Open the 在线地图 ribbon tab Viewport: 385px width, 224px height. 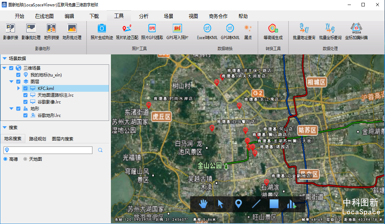[44, 16]
